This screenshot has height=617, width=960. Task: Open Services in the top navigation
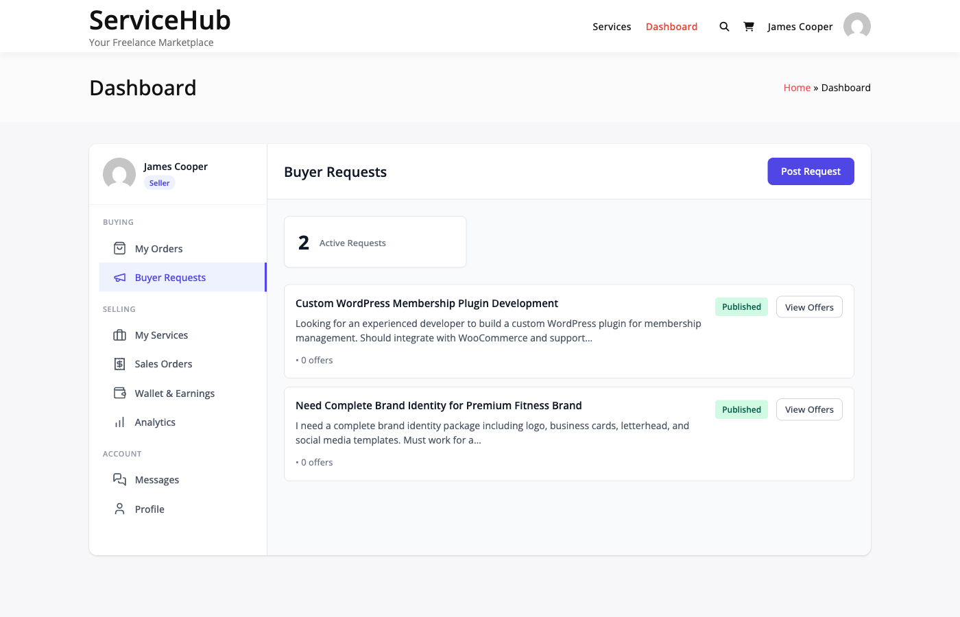click(x=612, y=27)
